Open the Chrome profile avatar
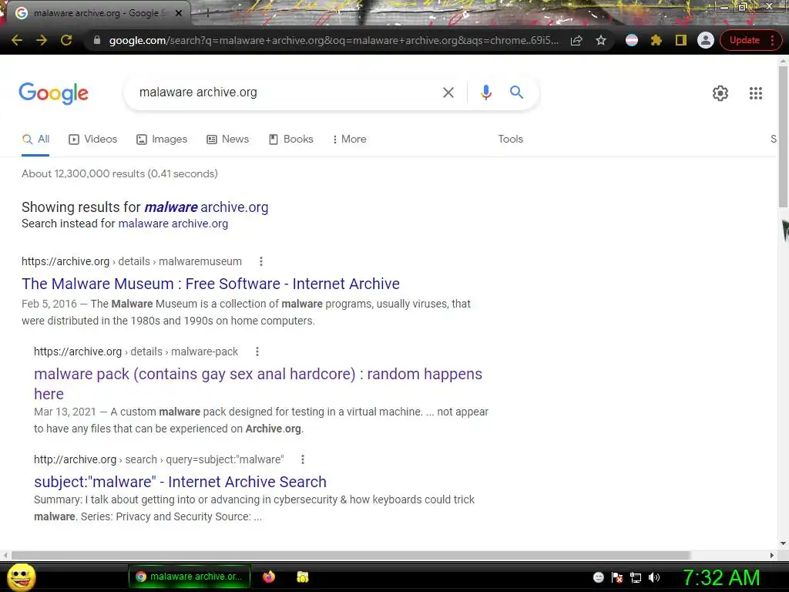Screen dimensions: 789x592 pos(706,40)
